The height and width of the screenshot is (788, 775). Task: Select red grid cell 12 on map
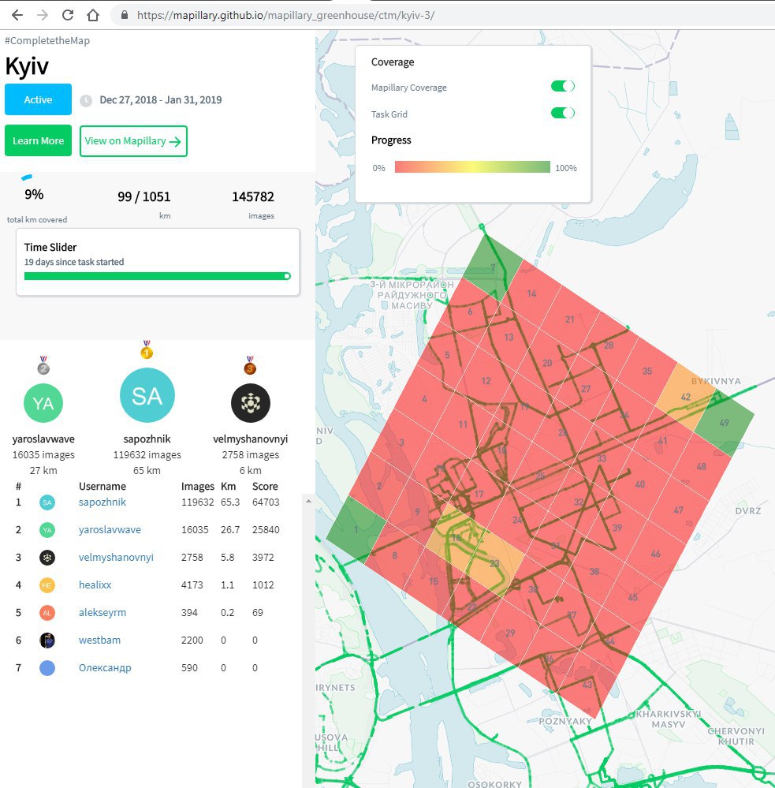point(486,381)
